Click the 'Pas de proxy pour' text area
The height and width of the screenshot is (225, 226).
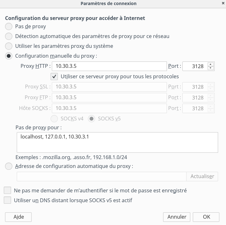pos(117,142)
